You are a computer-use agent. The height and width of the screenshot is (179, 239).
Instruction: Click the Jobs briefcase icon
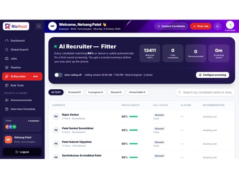coord(7,59)
